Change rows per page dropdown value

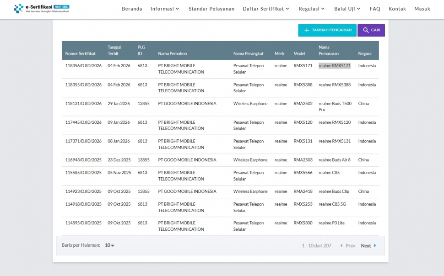[x=109, y=245]
